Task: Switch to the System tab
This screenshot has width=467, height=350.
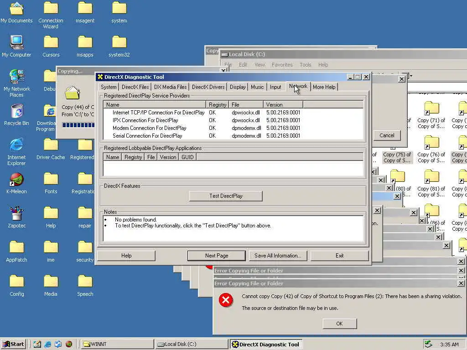Action: click(x=109, y=87)
